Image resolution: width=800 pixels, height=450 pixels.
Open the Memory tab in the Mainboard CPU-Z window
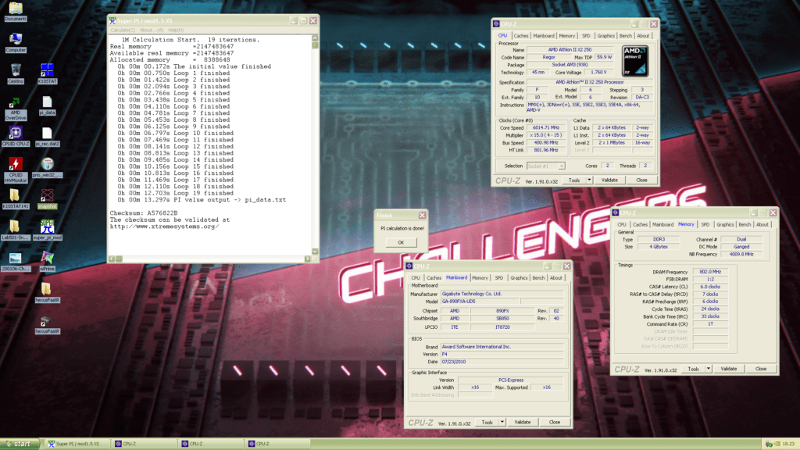click(x=480, y=278)
